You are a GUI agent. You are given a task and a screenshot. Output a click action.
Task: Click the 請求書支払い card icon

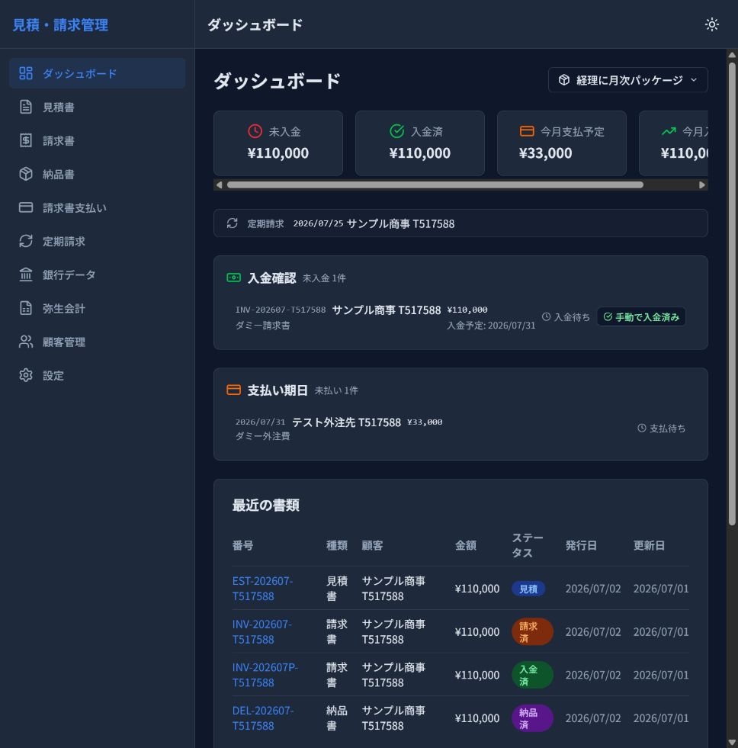(26, 207)
